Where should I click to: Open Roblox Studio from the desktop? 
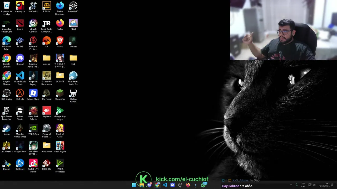click(20, 113)
